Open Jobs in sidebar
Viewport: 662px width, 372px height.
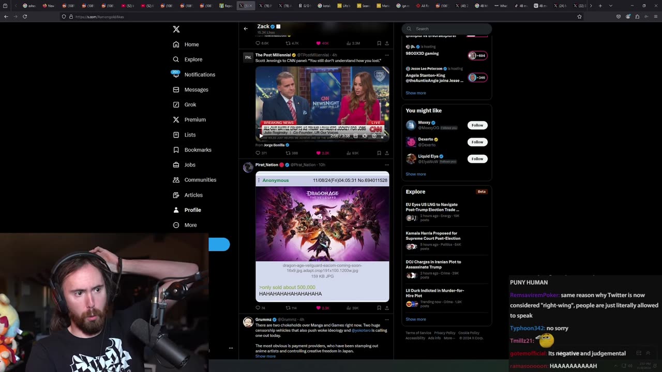[184, 165]
